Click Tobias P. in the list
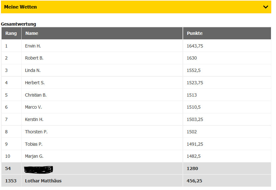 [34, 144]
